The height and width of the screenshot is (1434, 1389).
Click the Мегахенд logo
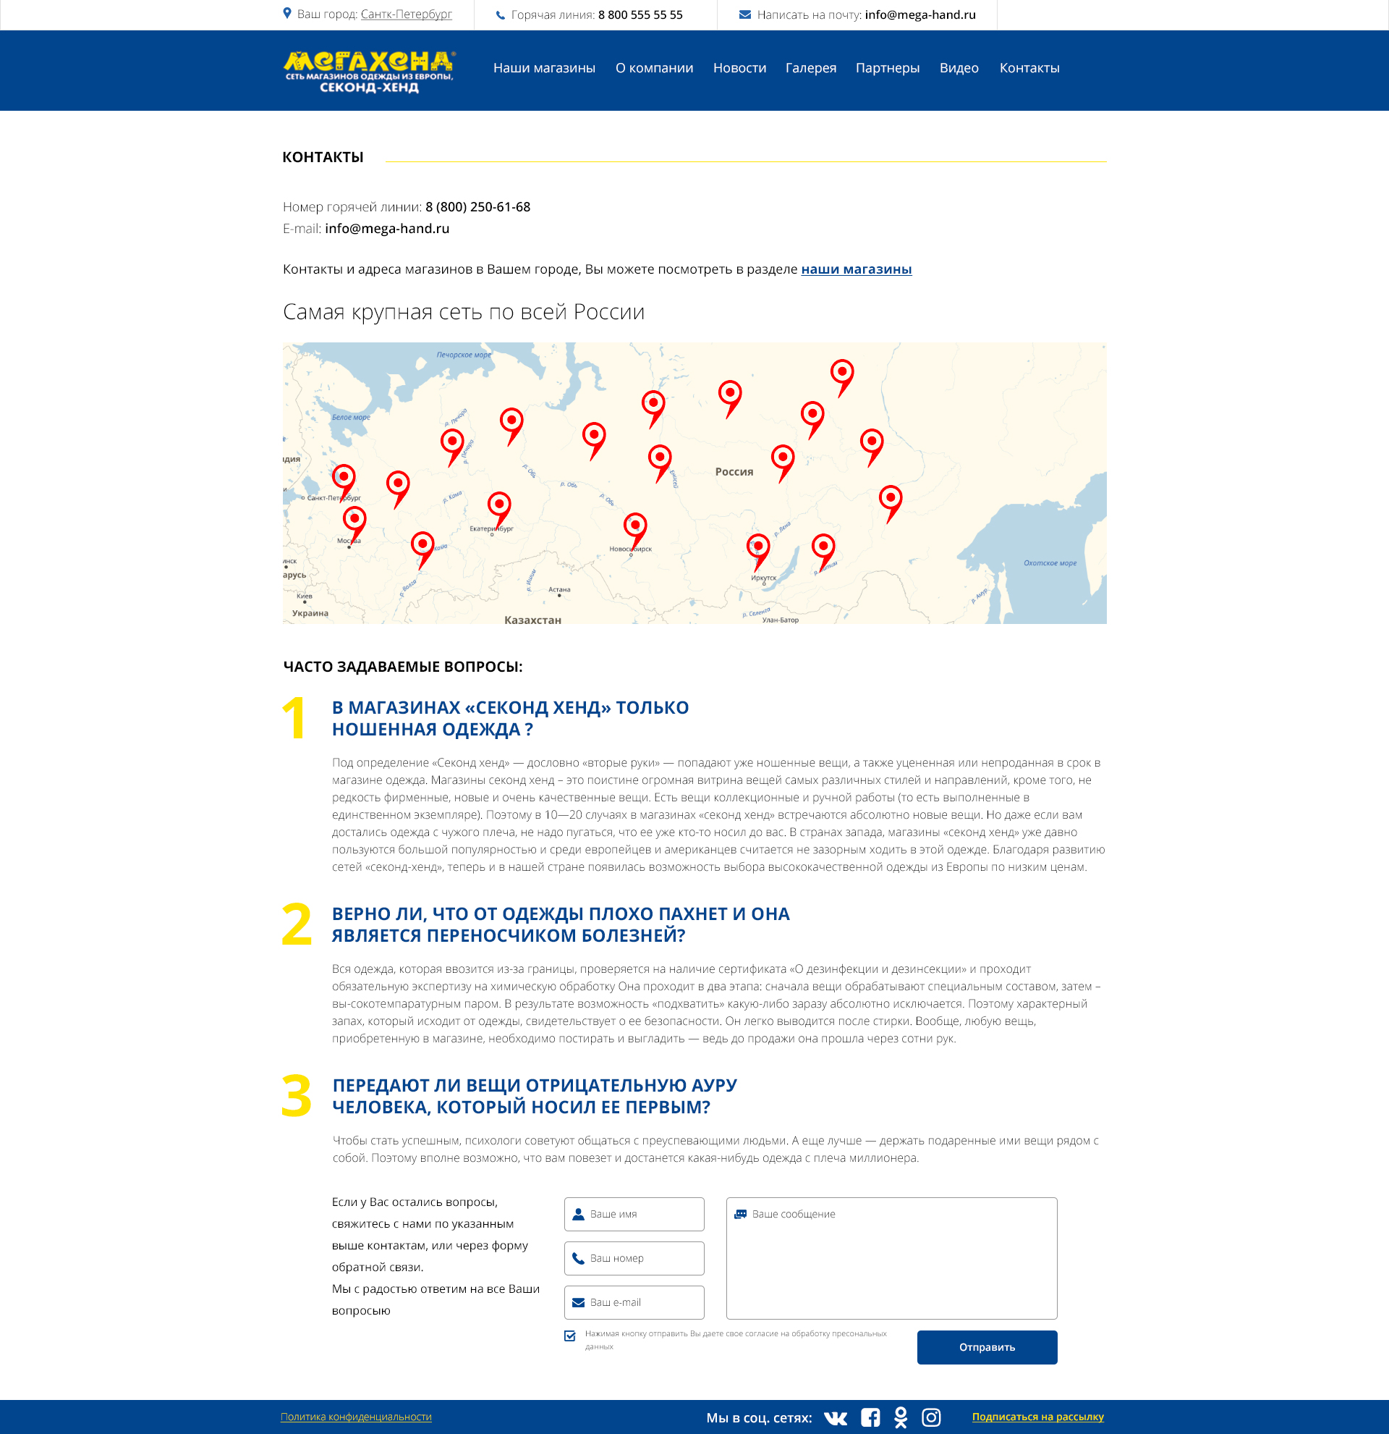369,71
